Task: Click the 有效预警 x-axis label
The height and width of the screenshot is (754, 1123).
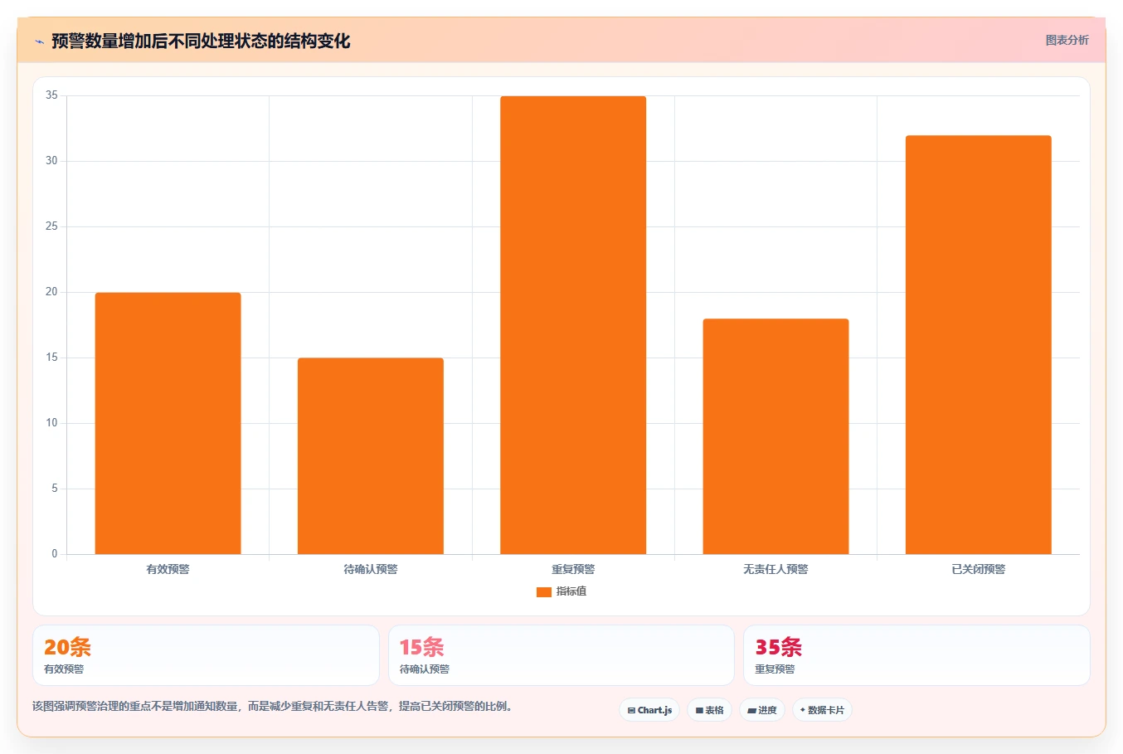Action: tap(168, 569)
